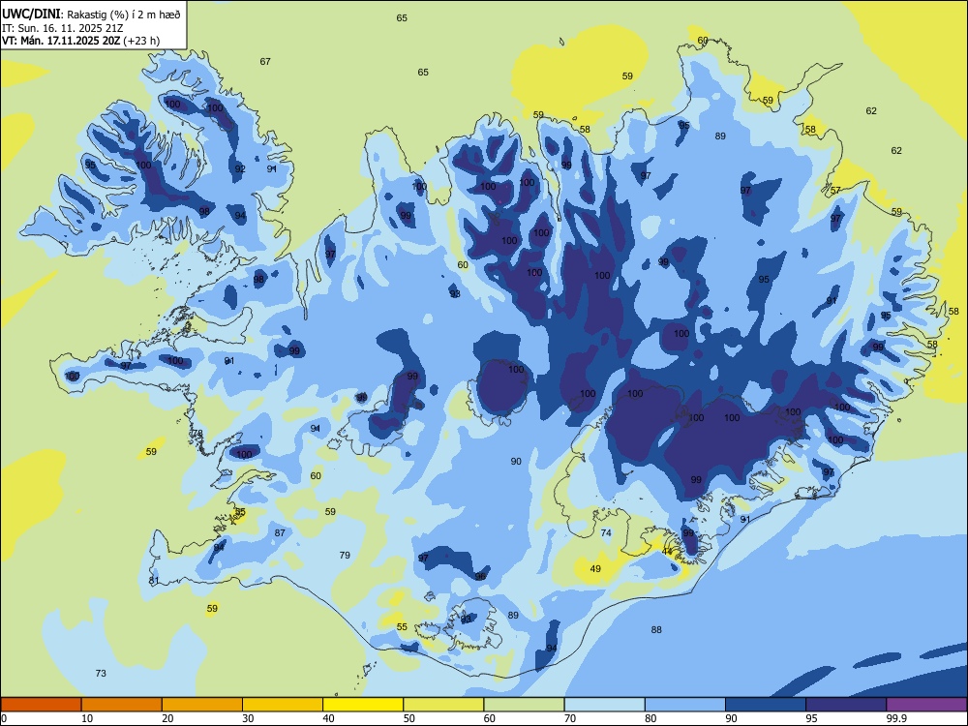Screen dimensions: 968x726
Task: Click the medium blue 90–95 legend swatch
Action: coord(766,705)
